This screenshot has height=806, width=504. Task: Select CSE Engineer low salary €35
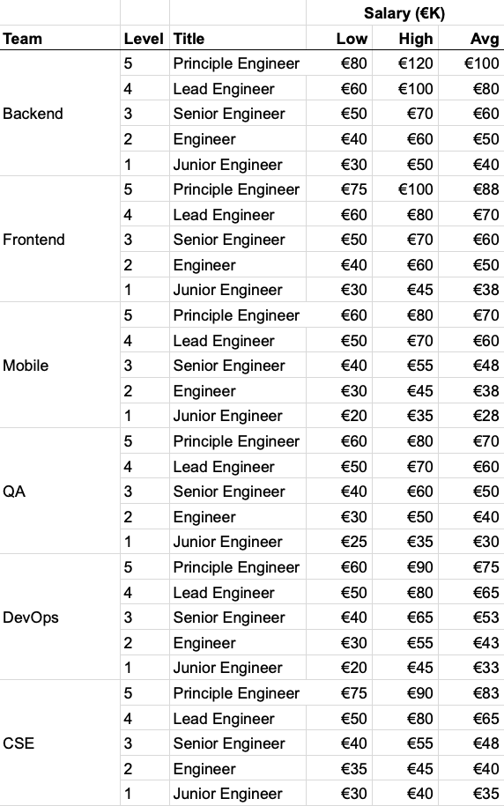click(x=339, y=768)
